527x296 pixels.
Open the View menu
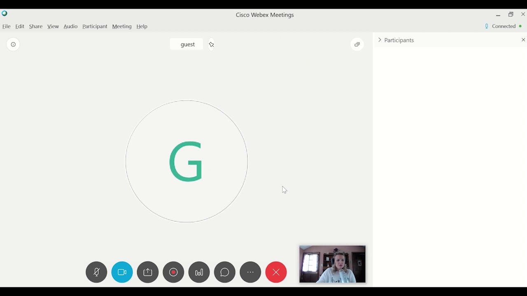tap(53, 26)
